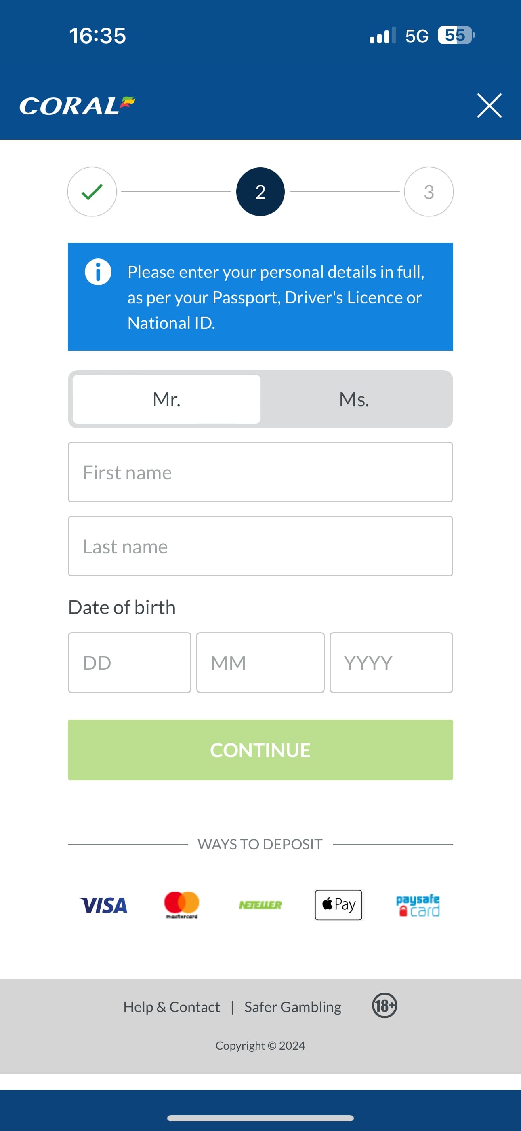Select the YYYY year field
The width and height of the screenshot is (521, 1131).
[391, 662]
